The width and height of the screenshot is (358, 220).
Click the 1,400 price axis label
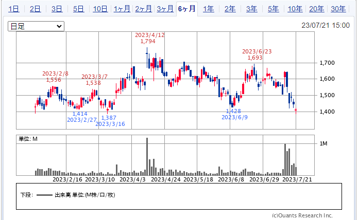click(x=327, y=112)
